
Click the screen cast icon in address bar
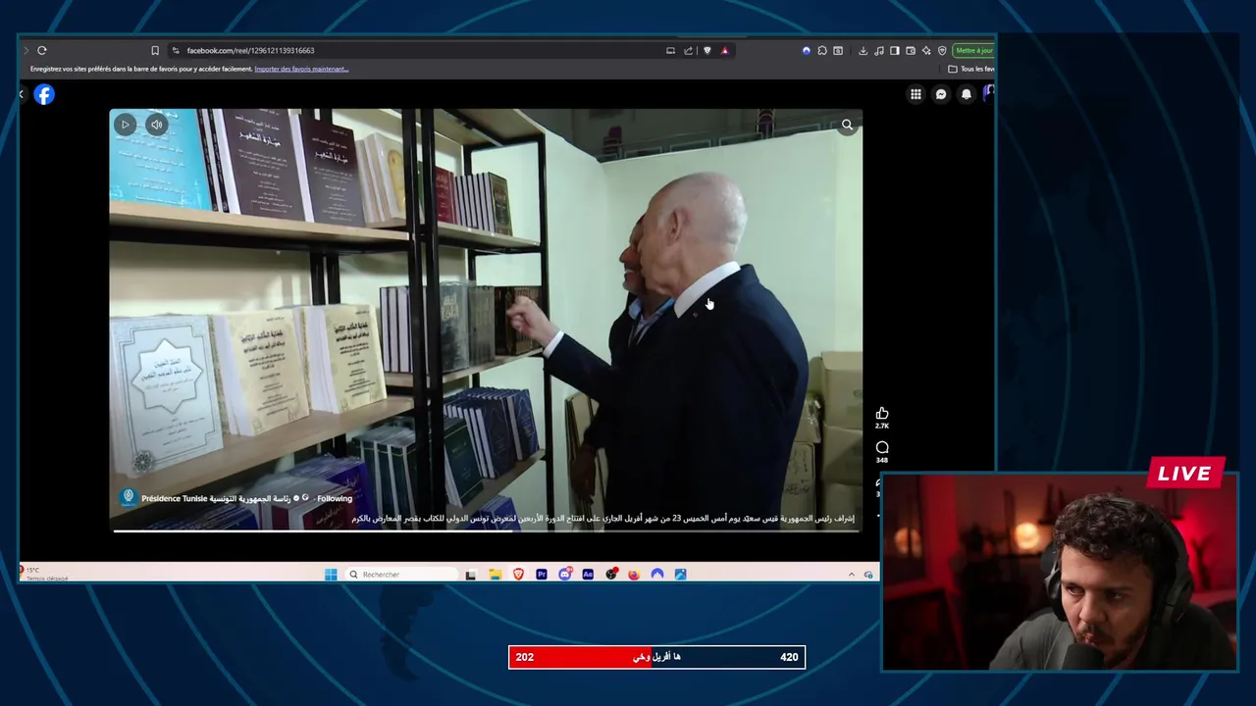(670, 51)
